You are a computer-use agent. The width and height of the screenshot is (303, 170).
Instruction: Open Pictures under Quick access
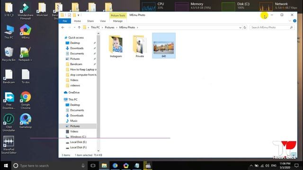[75, 59]
